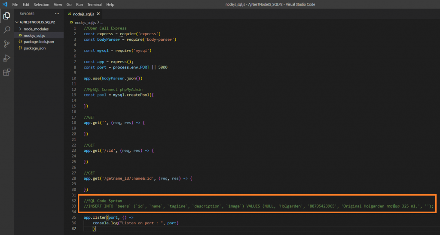Viewport: 440px width, 235px height.
Task: Open the Run and Debug view
Action: (x=6, y=58)
